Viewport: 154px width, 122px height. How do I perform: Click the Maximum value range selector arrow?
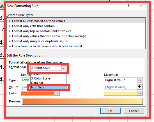[139, 87]
